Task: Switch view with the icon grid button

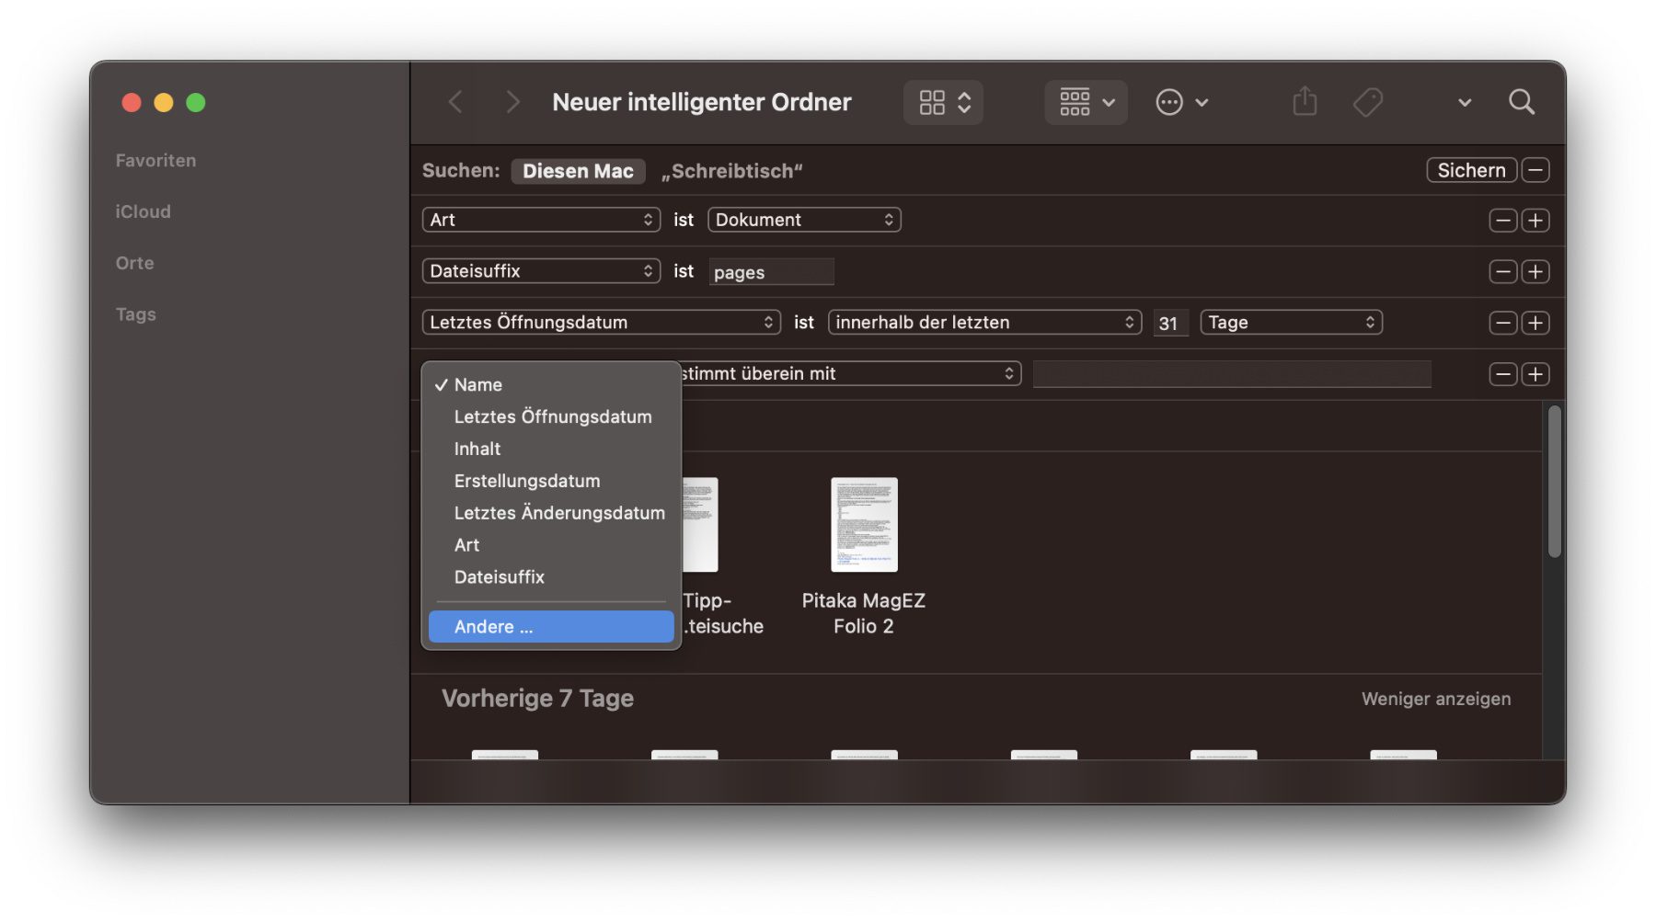Action: tap(943, 102)
